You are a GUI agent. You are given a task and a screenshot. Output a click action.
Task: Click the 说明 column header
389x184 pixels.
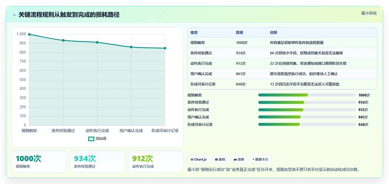point(273,33)
